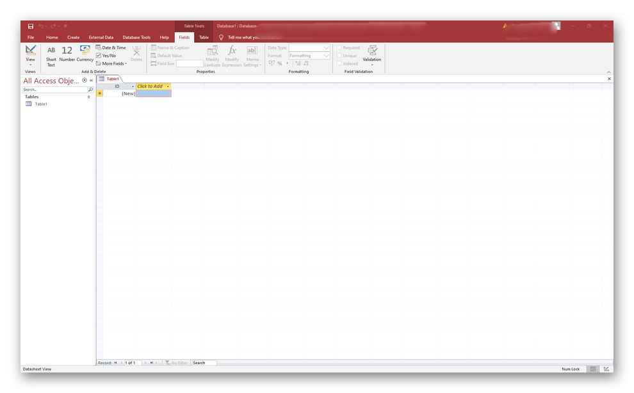The height and width of the screenshot is (393, 634).
Task: Open the Help ribbon tab
Action: click(x=164, y=37)
